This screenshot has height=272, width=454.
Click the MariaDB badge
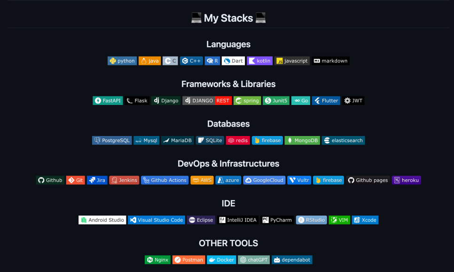click(178, 140)
